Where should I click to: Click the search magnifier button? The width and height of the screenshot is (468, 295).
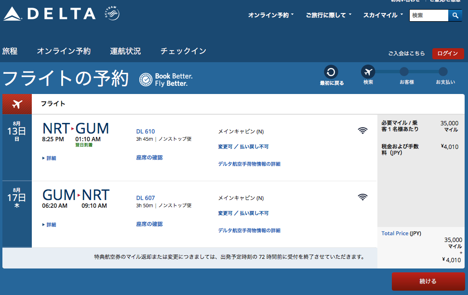455,15
